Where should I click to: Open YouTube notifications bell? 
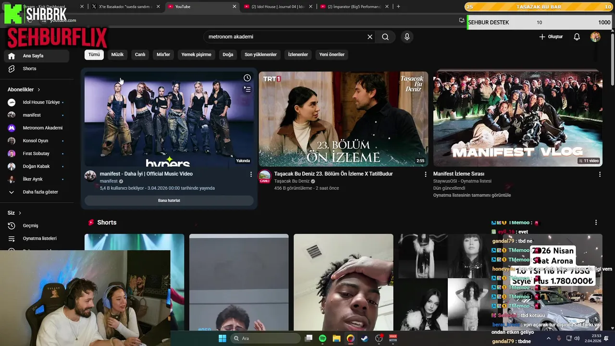coord(577,37)
